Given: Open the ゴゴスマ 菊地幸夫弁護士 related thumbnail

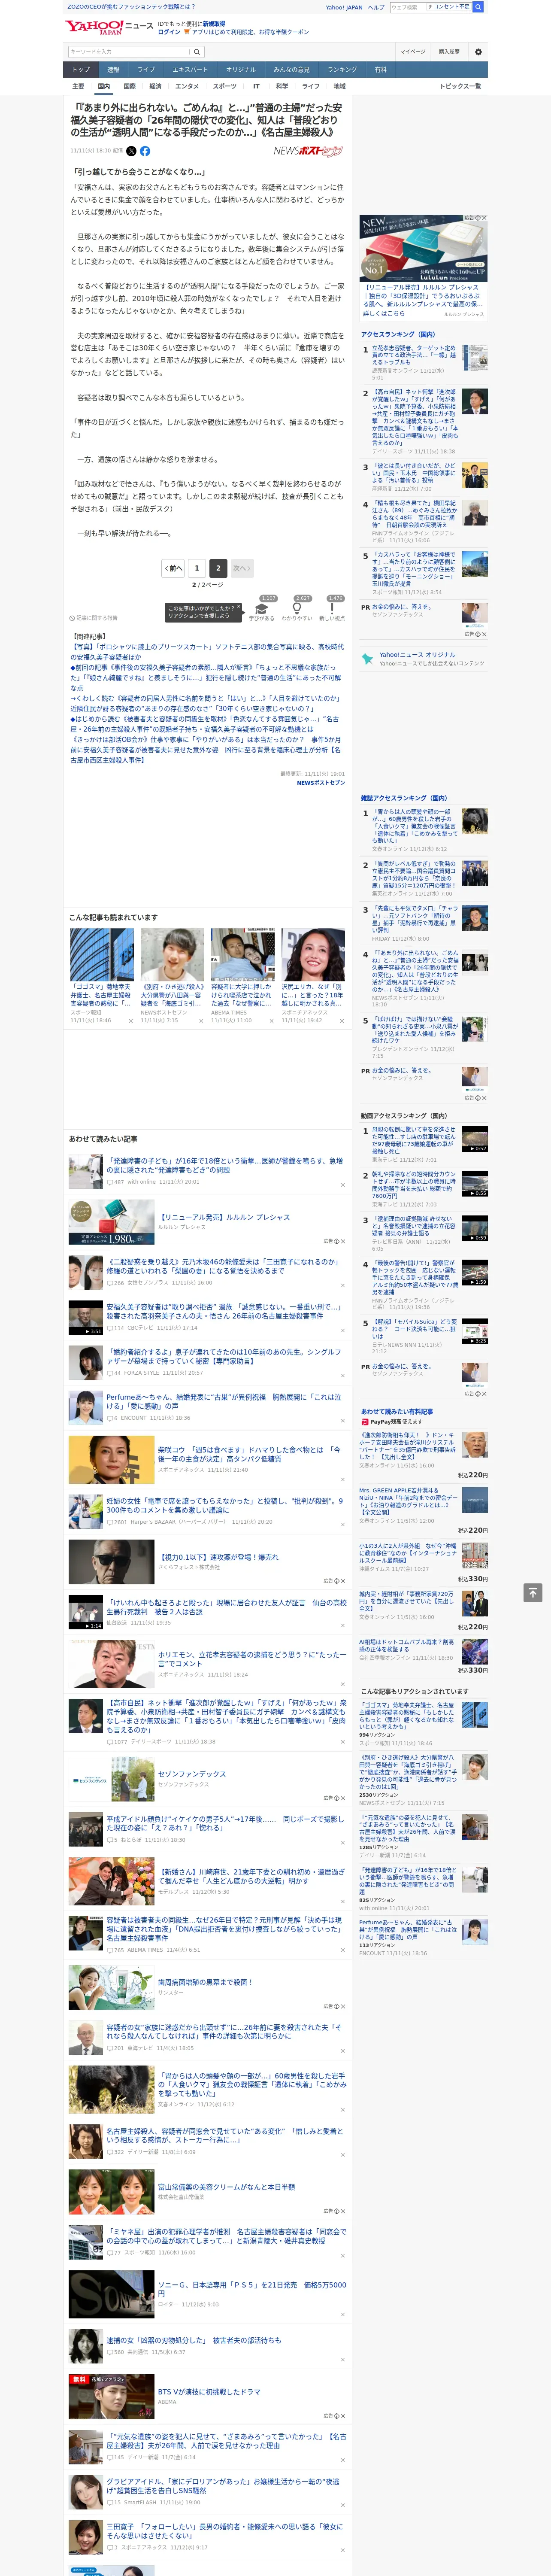Looking at the screenshot, I should (x=102, y=954).
